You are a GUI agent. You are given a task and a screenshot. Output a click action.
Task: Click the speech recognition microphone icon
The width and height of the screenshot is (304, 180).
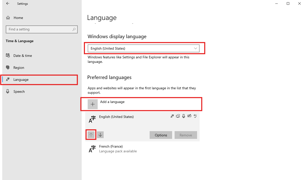pyautogui.click(x=184, y=116)
